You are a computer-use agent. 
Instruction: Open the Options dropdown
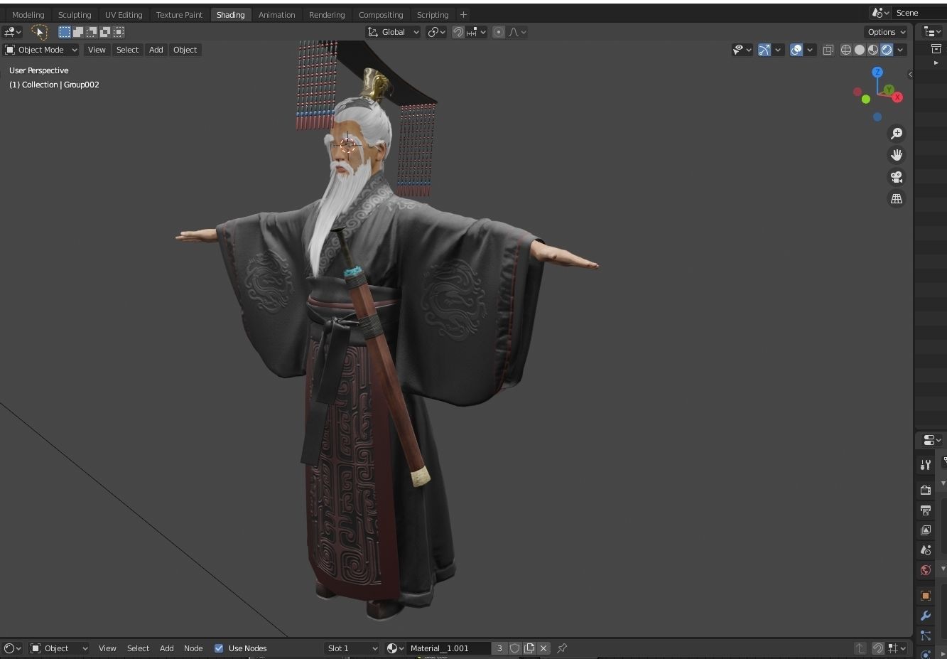[887, 32]
